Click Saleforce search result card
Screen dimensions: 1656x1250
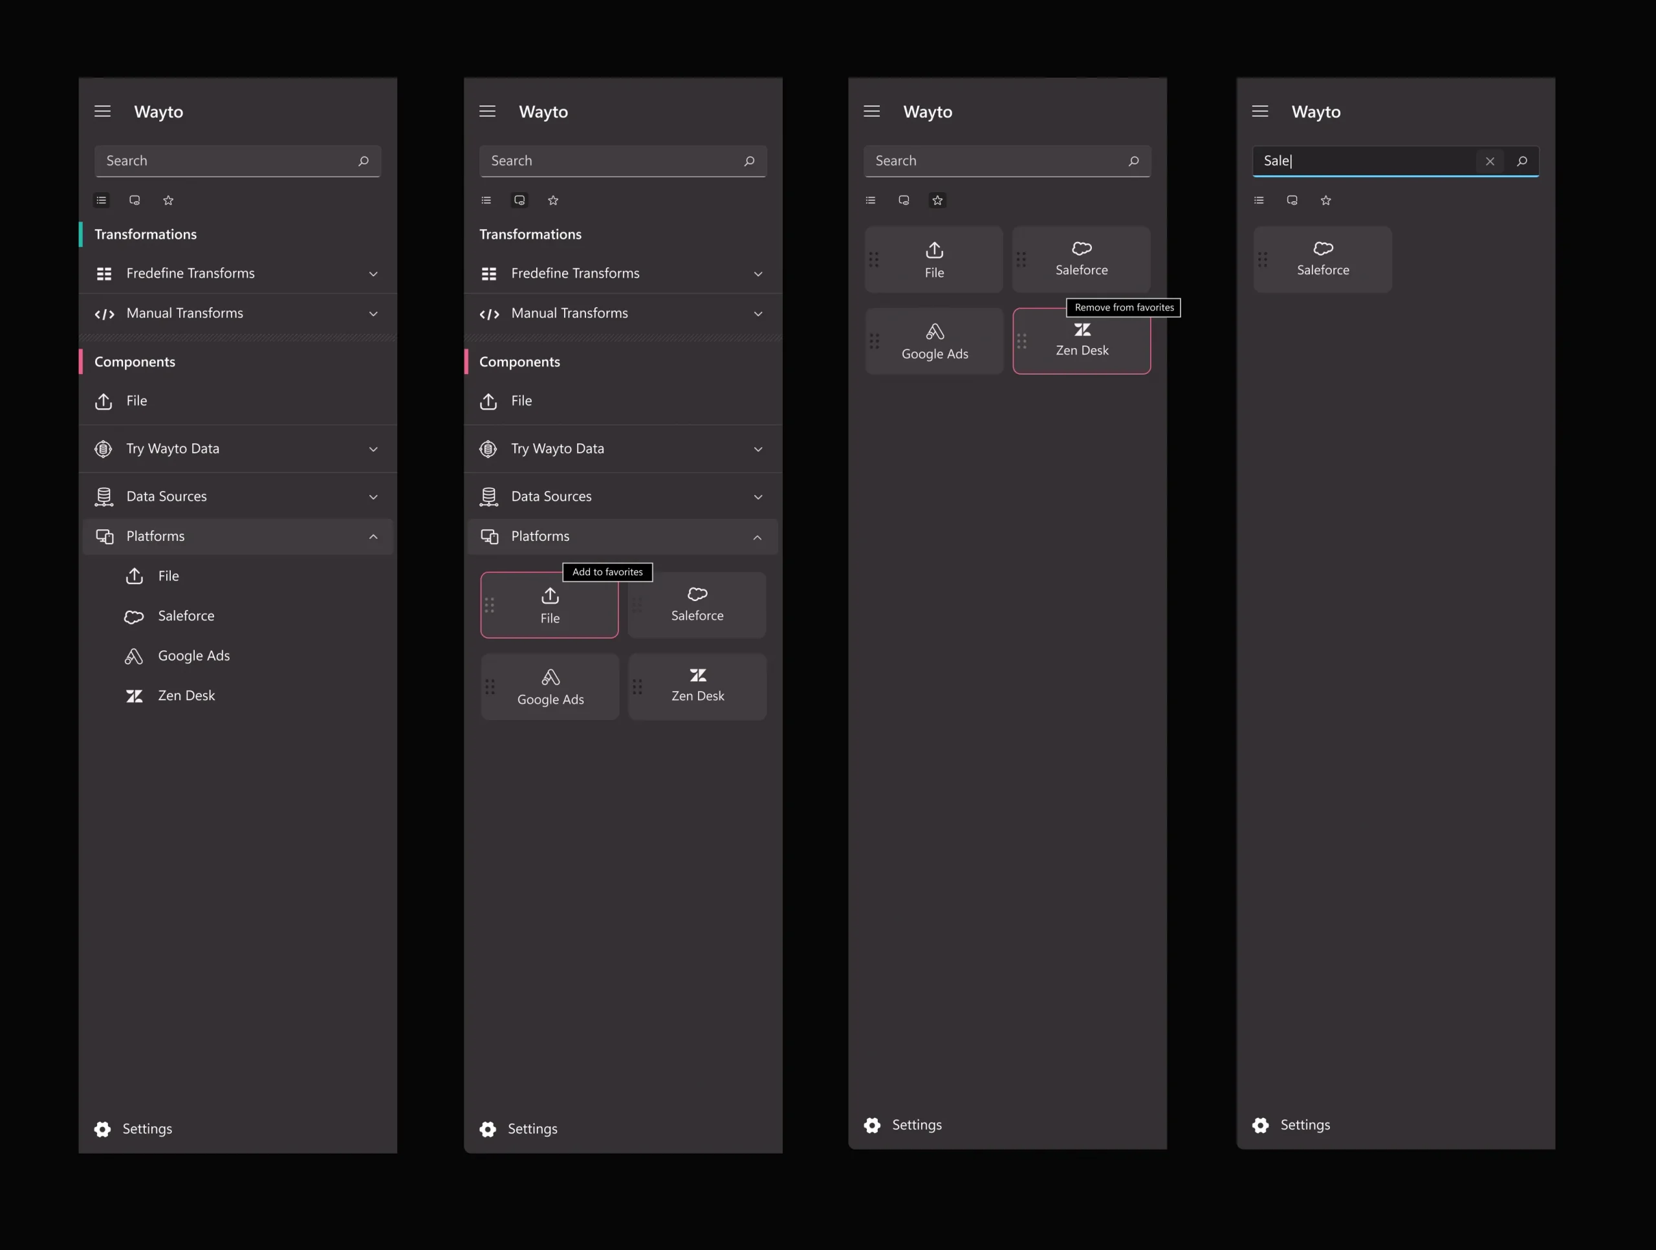[x=1323, y=260]
